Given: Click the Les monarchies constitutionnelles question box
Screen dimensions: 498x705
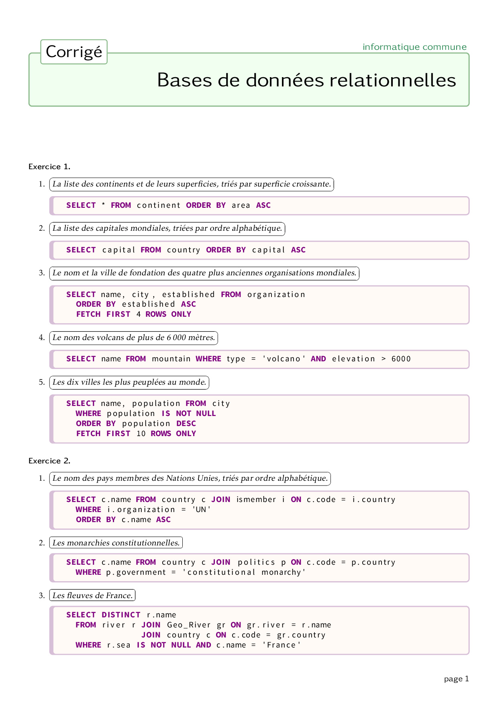Looking at the screenshot, I should tap(116, 543).
